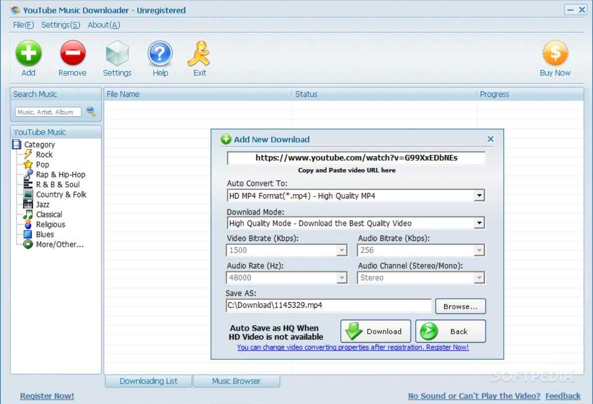The height and width of the screenshot is (404, 593).
Task: Click the Category film strip icon
Action: (x=16, y=144)
